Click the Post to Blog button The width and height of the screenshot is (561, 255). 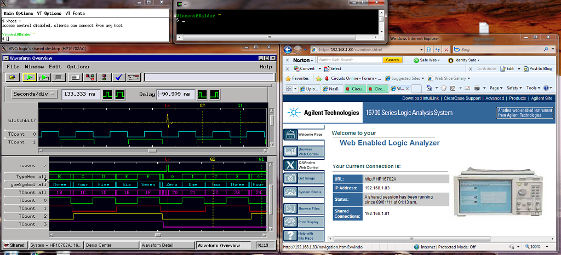point(538,68)
